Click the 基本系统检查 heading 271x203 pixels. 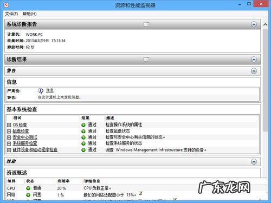point(22,109)
